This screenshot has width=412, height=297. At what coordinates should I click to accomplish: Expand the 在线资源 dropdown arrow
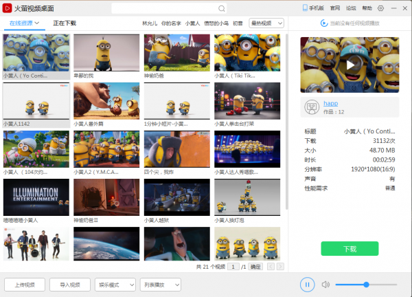pos(37,23)
